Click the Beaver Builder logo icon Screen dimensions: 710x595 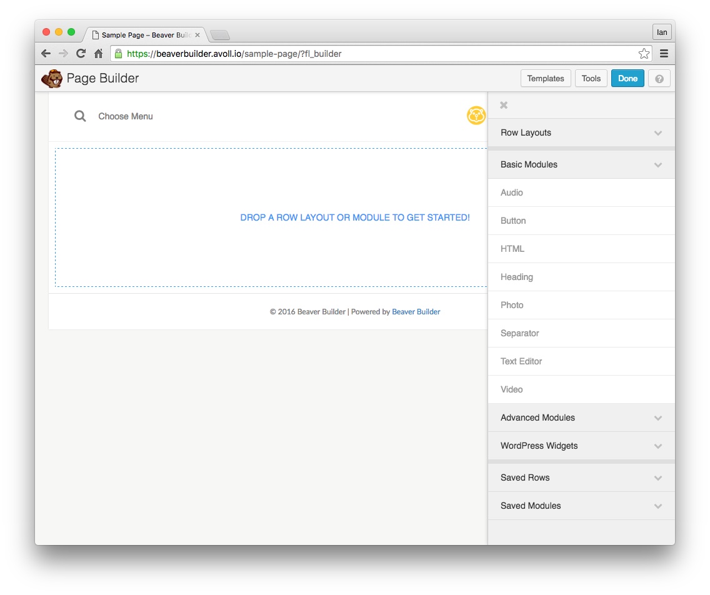pos(52,78)
